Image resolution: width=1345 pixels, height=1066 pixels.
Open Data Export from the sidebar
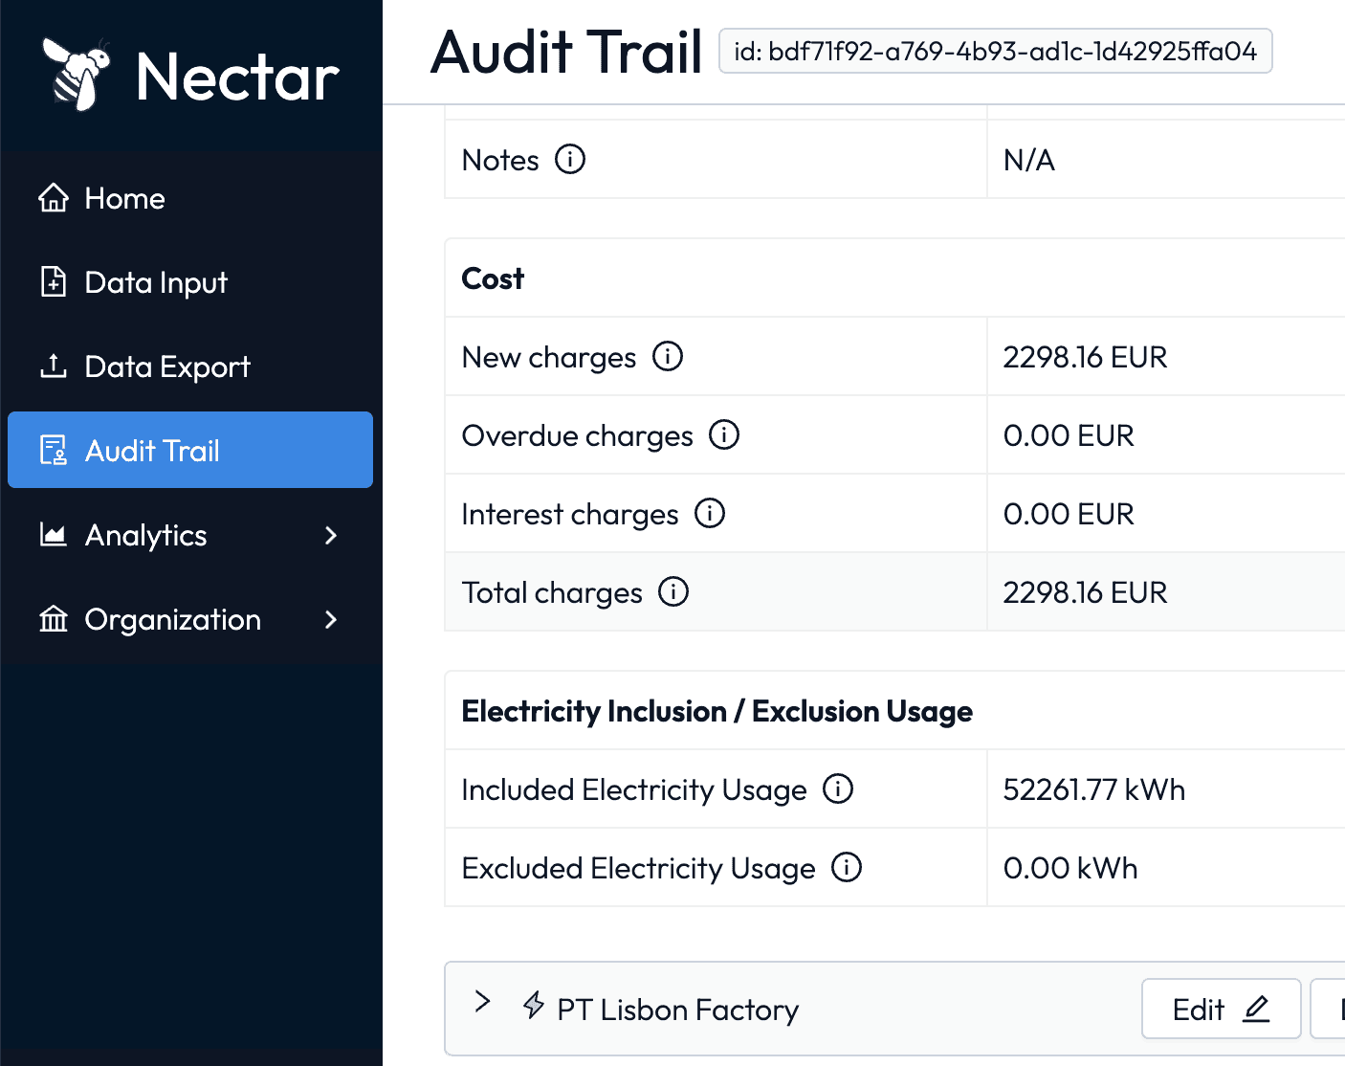167,366
